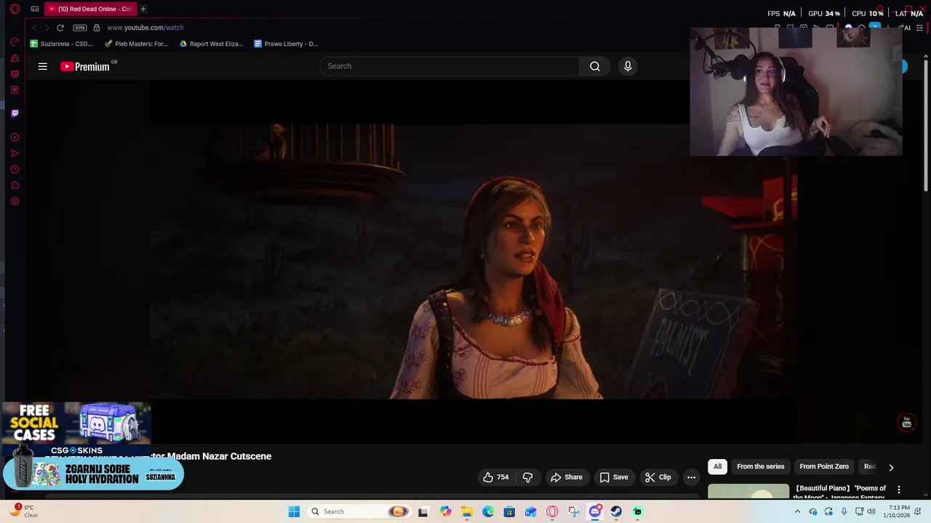Select the From the series chip

tap(760, 466)
